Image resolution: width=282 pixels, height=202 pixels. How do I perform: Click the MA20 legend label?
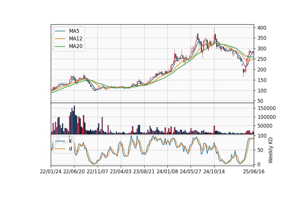(x=75, y=46)
